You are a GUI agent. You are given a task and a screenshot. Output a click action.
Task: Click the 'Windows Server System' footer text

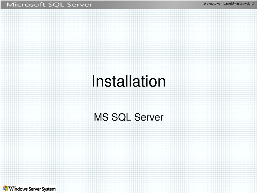32,189
